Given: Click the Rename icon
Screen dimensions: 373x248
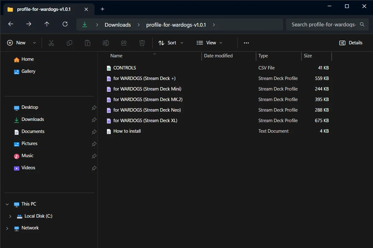Looking at the screenshot, I should 106,43.
